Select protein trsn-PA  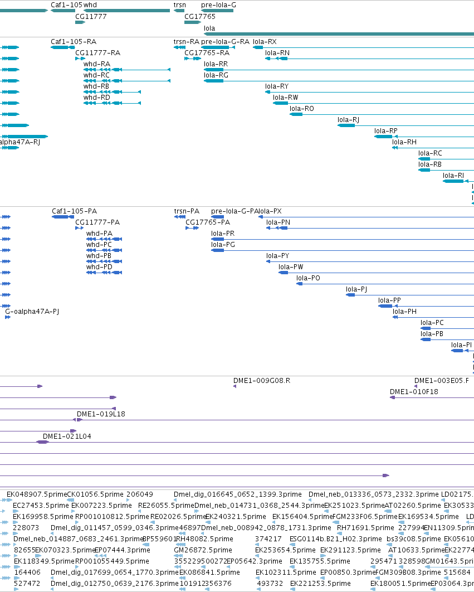click(187, 211)
